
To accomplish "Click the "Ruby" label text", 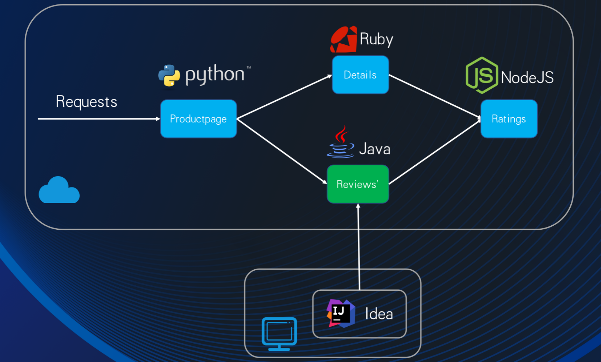I will pyautogui.click(x=376, y=40).
